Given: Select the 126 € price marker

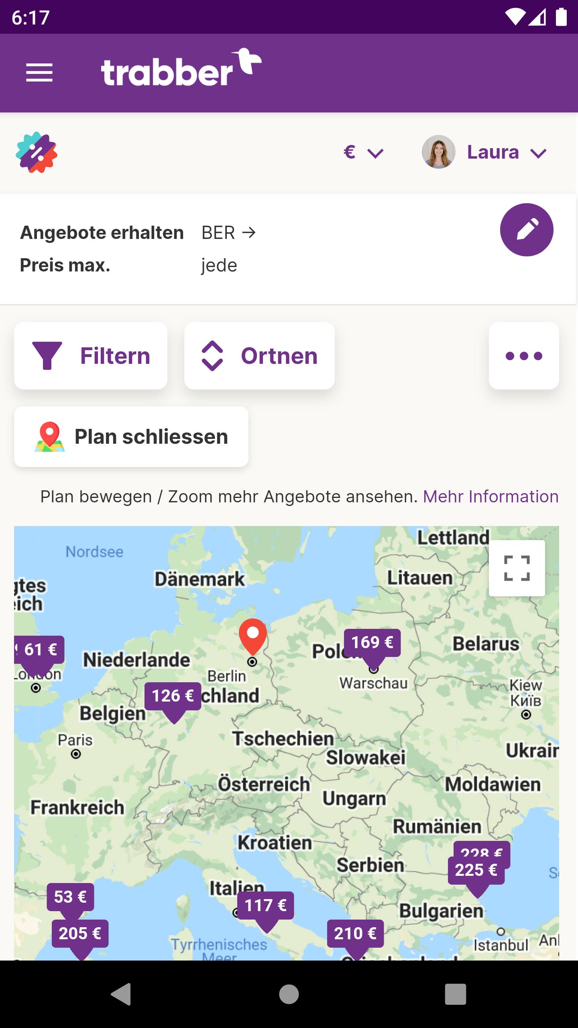Looking at the screenshot, I should (173, 697).
